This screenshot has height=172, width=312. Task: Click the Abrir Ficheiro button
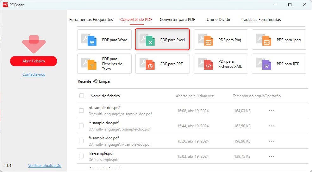34,61
